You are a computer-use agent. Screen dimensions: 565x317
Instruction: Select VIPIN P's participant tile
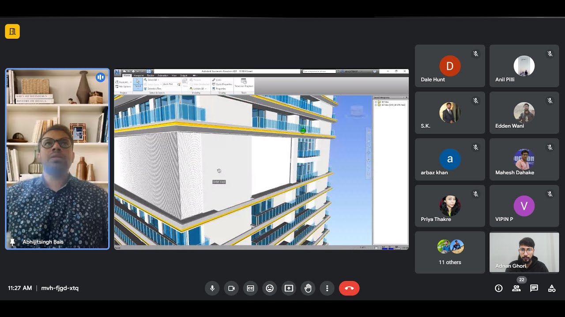click(524, 206)
